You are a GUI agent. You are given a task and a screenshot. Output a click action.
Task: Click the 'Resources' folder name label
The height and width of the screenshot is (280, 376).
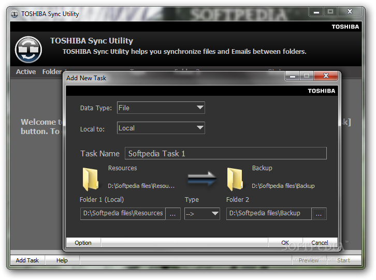123,168
